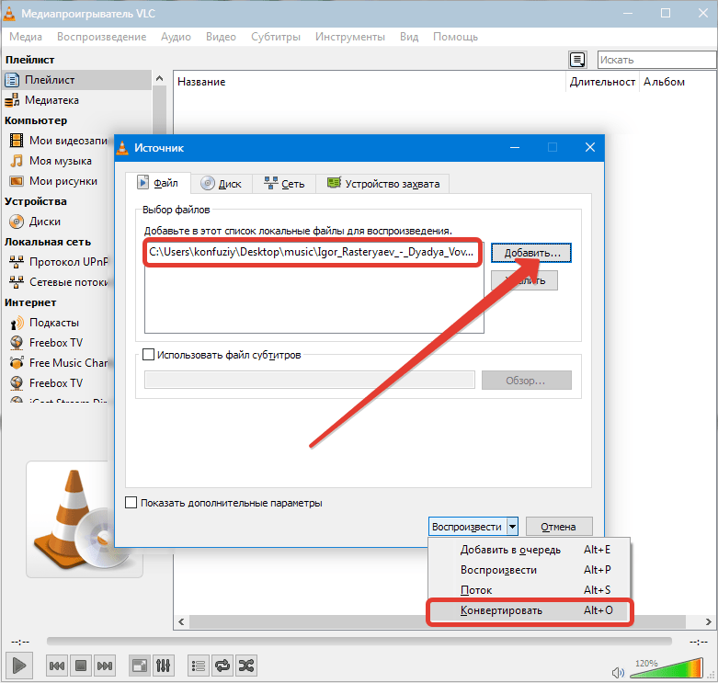Click the Добавить... button
The image size is (718, 683).
pos(531,253)
